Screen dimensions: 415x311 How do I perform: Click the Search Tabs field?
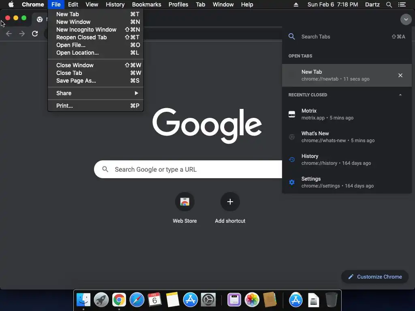point(347,37)
